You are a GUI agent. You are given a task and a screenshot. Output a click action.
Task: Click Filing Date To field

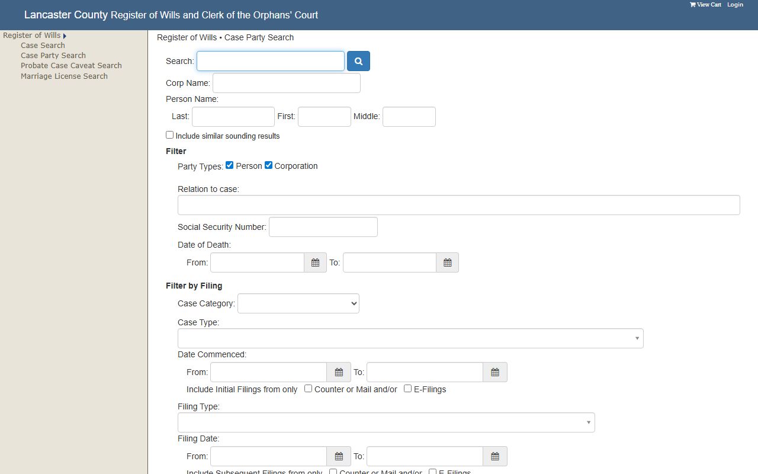[x=425, y=456]
